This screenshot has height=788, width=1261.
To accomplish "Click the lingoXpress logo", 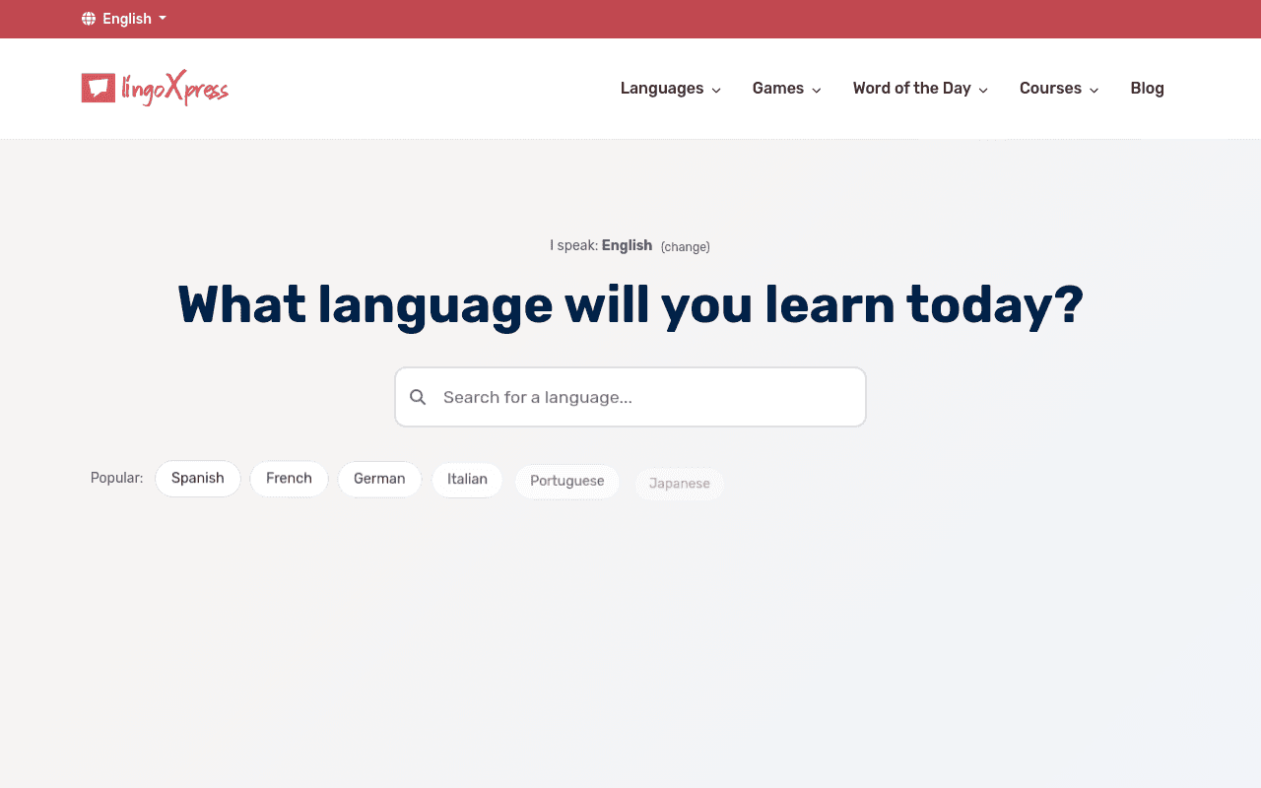I will tap(155, 89).
